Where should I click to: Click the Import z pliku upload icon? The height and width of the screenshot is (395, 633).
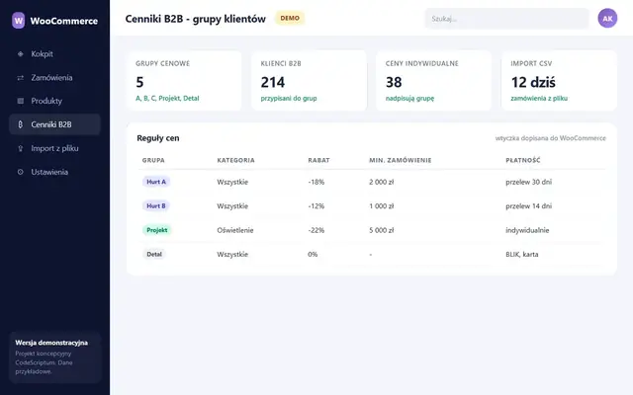point(20,148)
